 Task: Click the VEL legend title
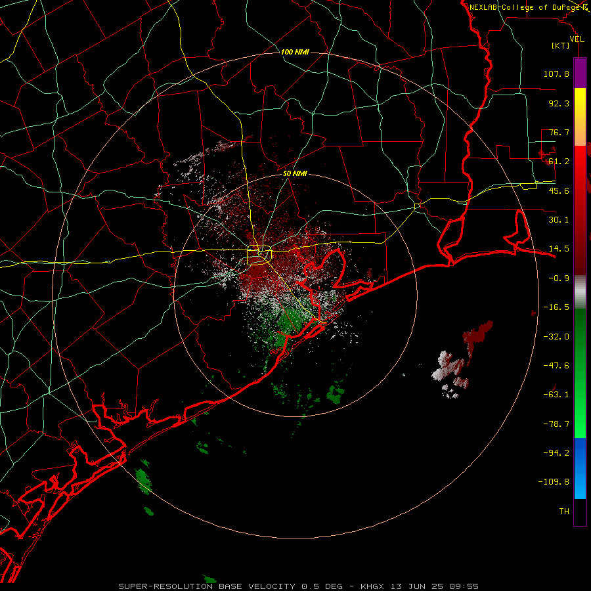577,39
